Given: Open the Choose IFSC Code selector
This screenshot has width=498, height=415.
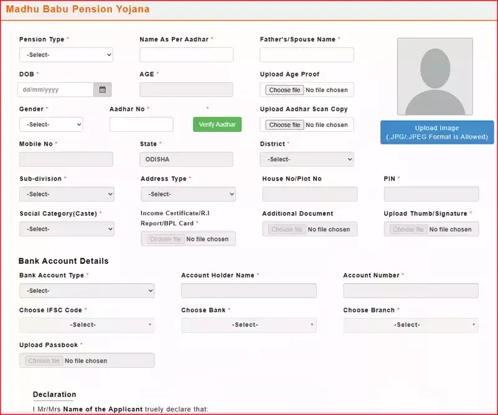Looking at the screenshot, I should (87, 325).
